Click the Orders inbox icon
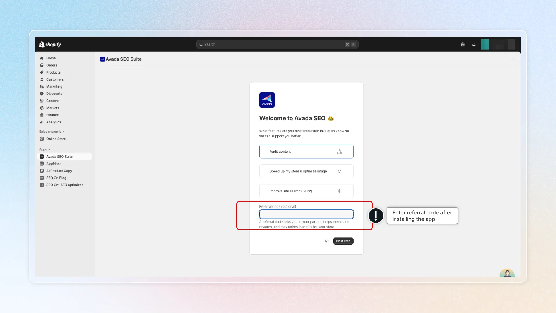Viewport: 556px width, 313px height. click(42, 65)
